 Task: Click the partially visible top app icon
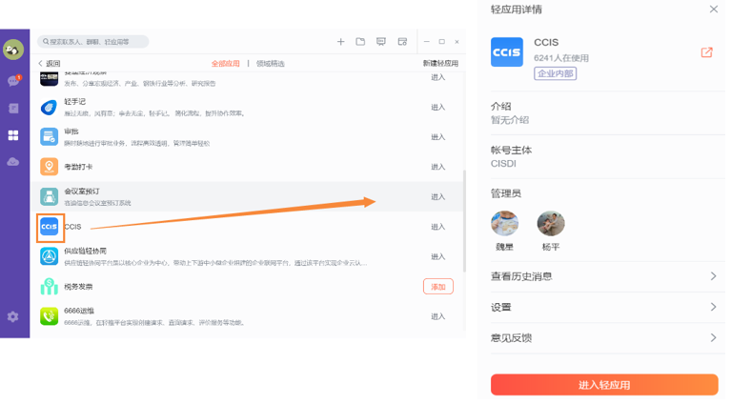click(x=49, y=79)
